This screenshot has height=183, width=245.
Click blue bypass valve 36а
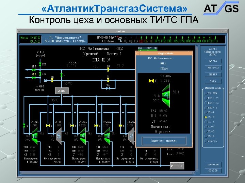click(x=108, y=88)
